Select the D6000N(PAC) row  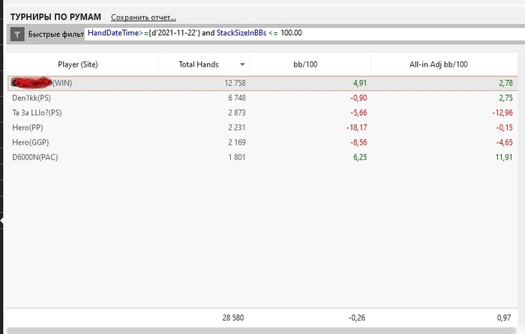point(262,157)
